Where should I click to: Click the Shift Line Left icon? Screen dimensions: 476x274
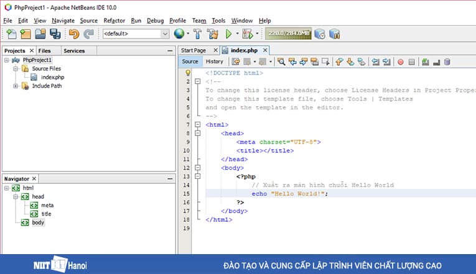376,62
